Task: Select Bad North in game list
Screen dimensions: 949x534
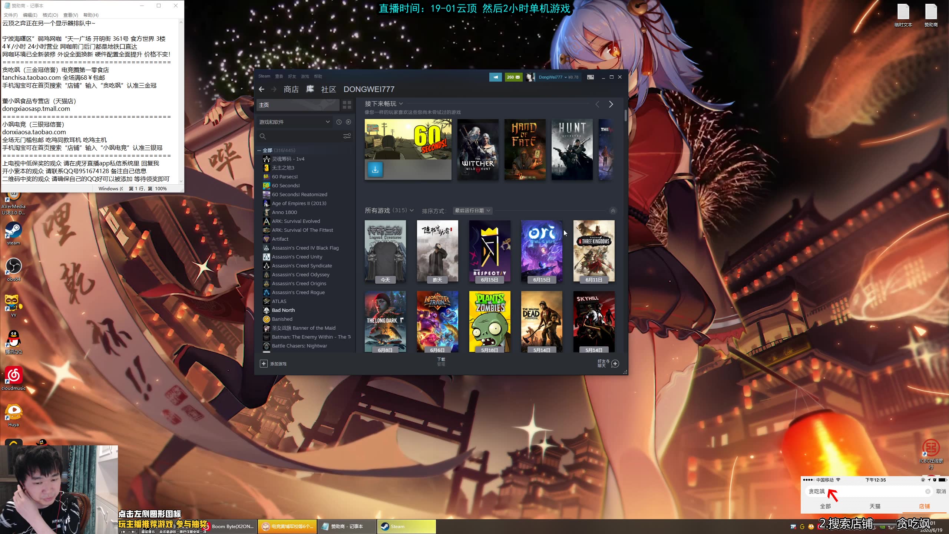Action: (x=283, y=310)
